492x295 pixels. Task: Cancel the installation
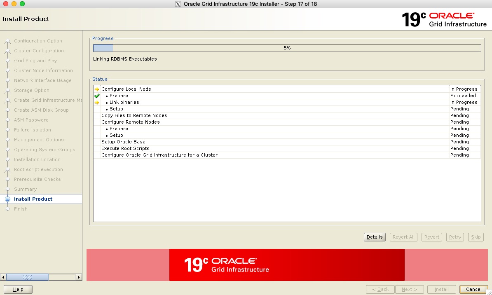[x=473, y=289]
